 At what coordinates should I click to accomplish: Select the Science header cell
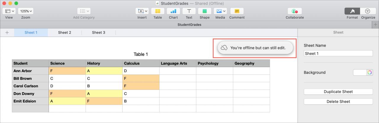pyautogui.click(x=67, y=63)
